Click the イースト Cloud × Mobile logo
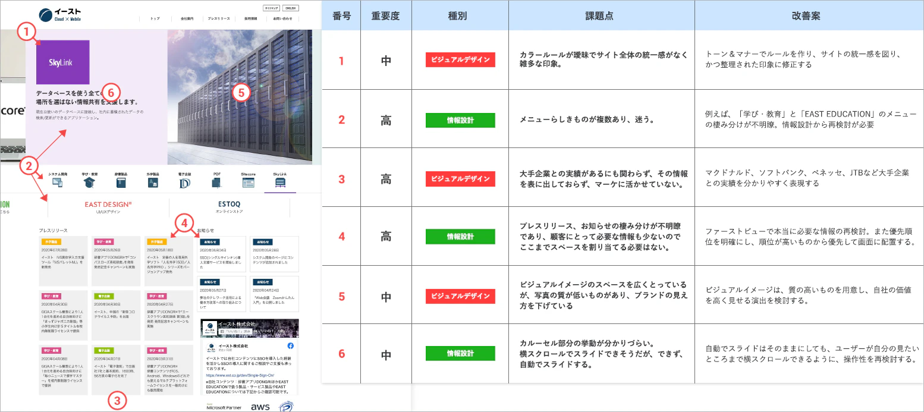The width and height of the screenshot is (924, 412). coord(60,15)
